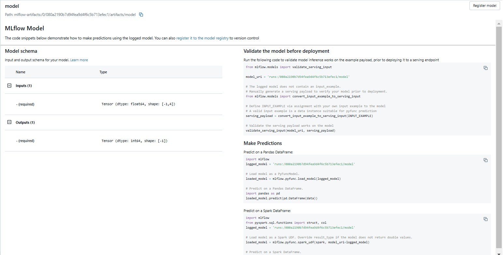Viewport: 503px width, 255px height.
Task: Open the Learn more schema link
Action: 79,60
